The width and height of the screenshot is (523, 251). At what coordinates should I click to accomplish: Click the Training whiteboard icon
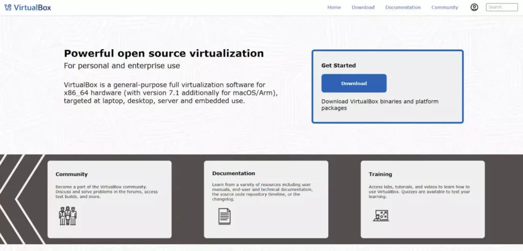point(381,216)
